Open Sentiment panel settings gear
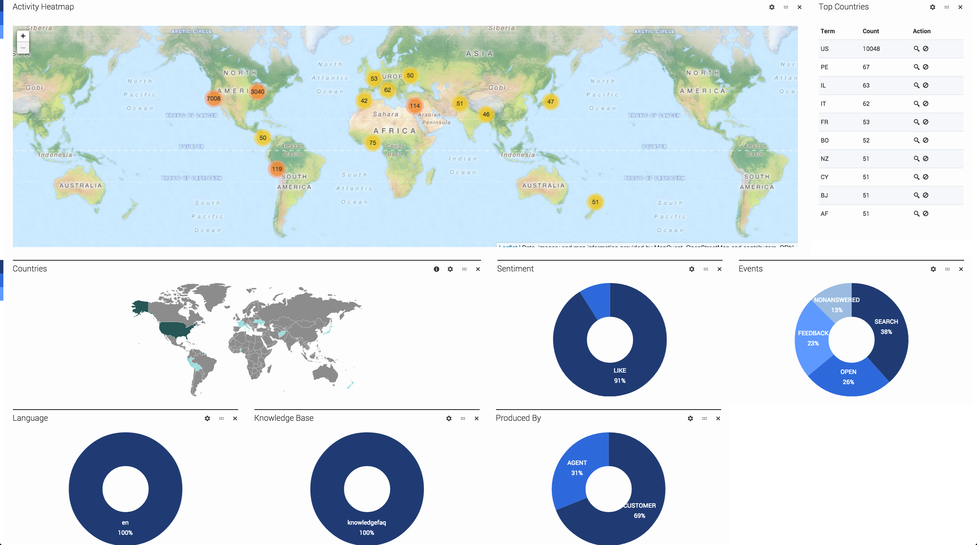The width and height of the screenshot is (977, 545). 692,269
